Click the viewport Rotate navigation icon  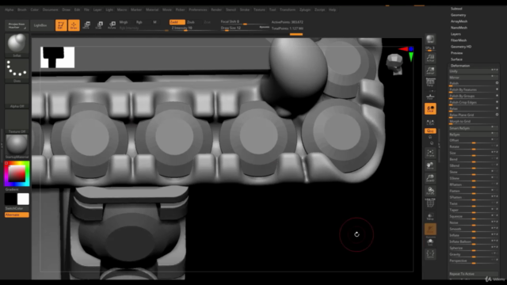430,191
